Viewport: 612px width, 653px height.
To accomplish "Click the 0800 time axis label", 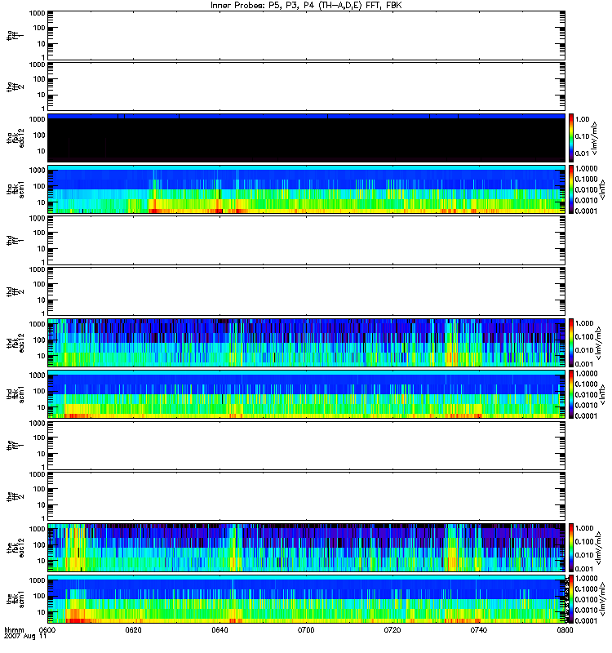I will pyautogui.click(x=565, y=629).
